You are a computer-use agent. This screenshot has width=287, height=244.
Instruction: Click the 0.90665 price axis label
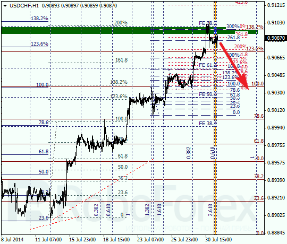coord(276,58)
